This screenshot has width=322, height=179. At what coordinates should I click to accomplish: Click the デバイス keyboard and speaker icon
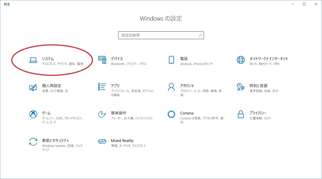tap(102, 60)
